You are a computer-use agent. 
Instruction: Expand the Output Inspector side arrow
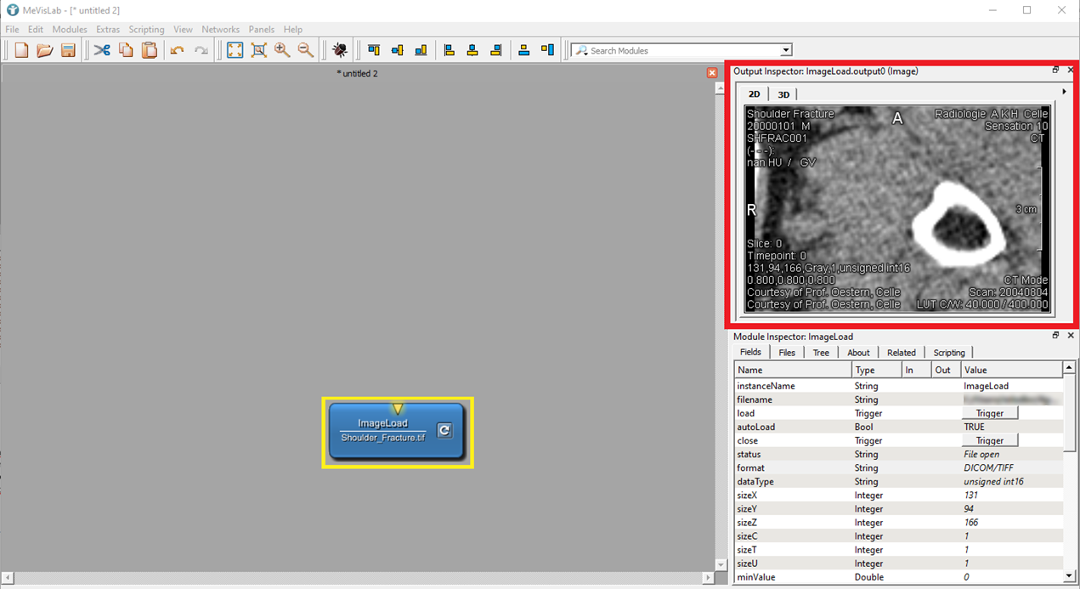click(1064, 92)
